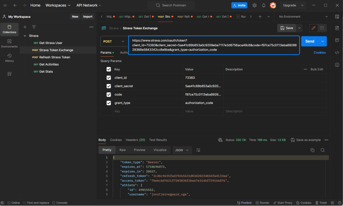Open the Cookies link beside Params
The image size is (343, 206).
[x=320, y=53]
